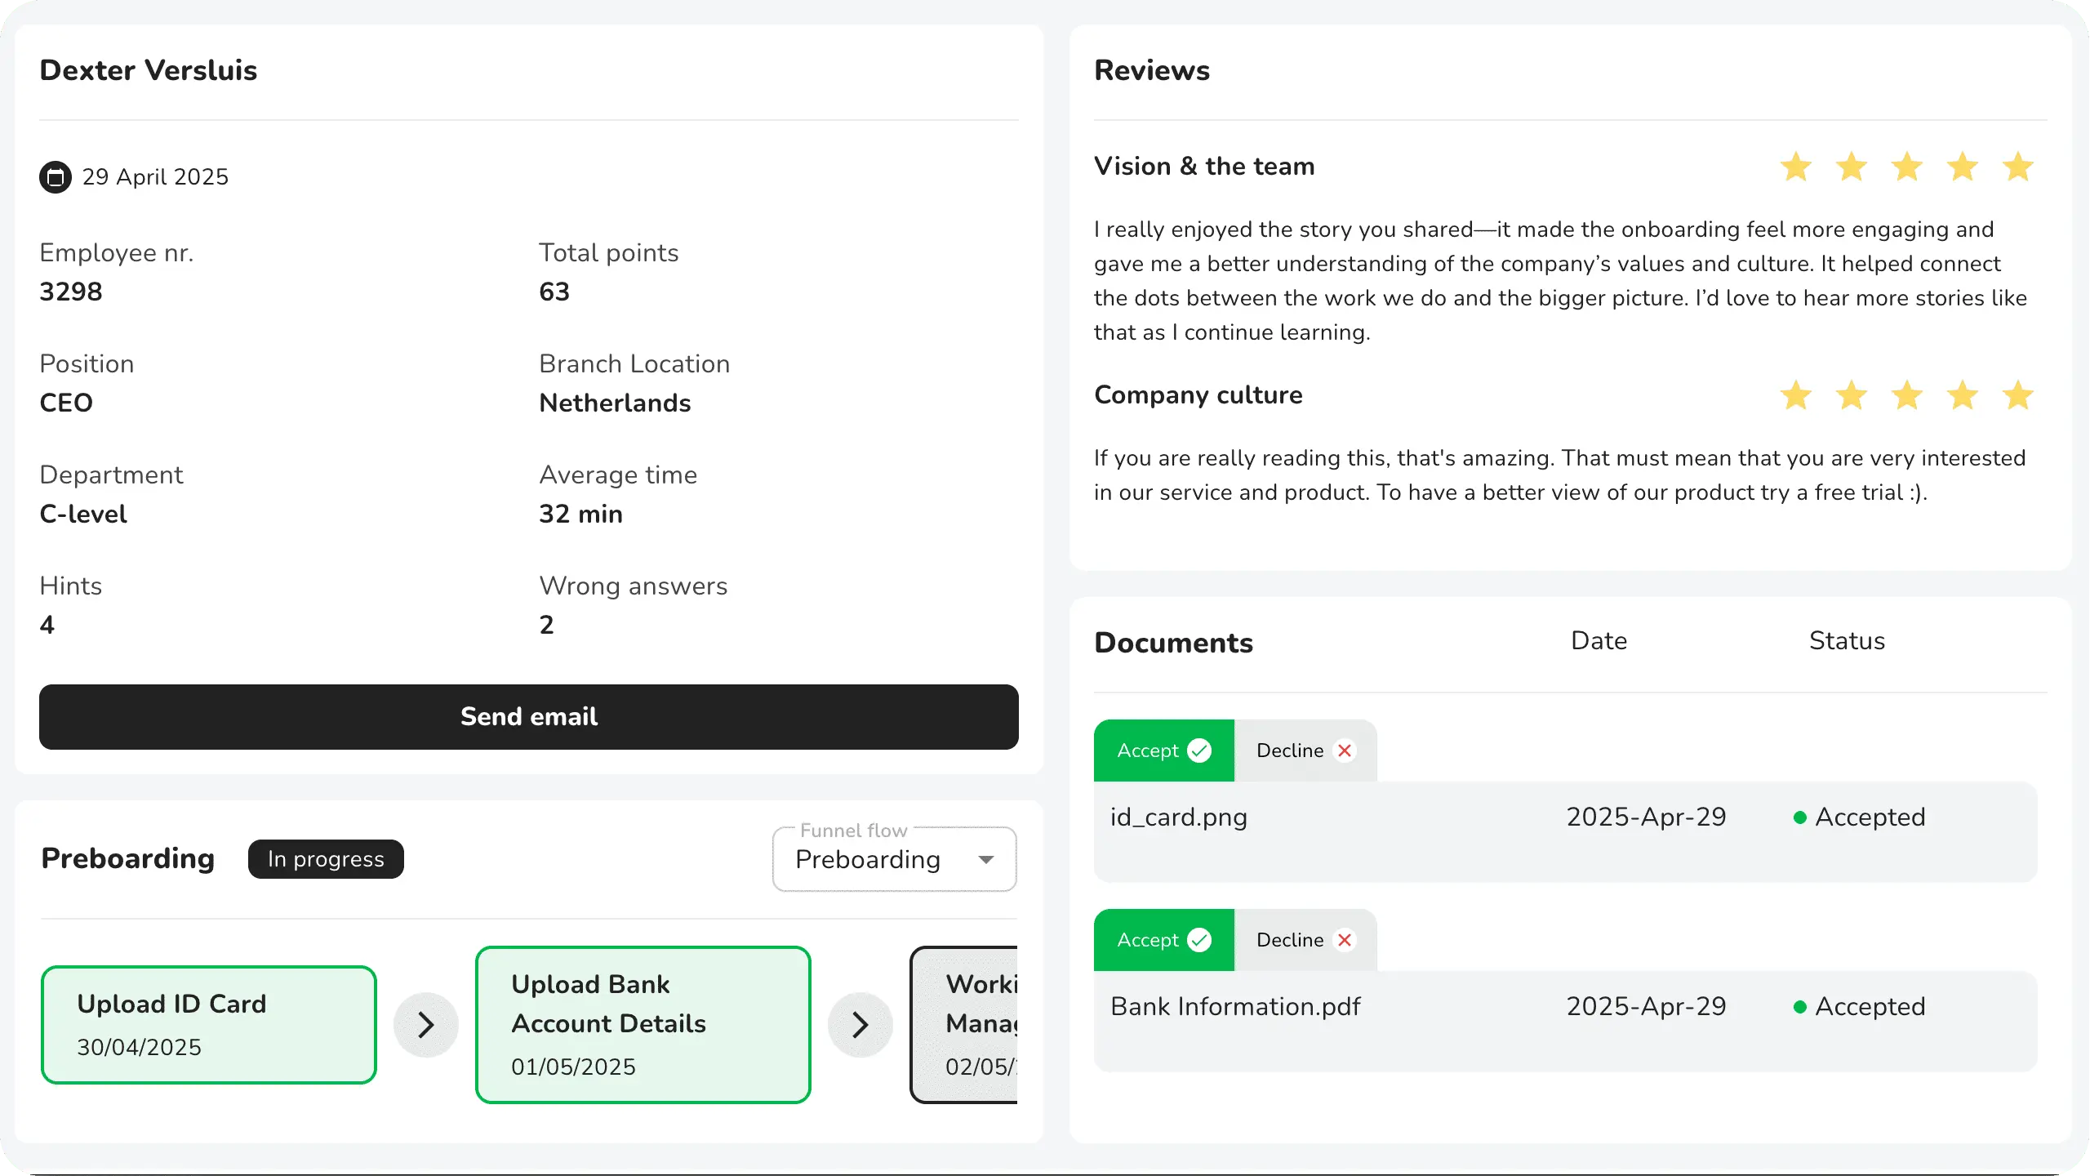
Task: Decline the id_card.png document
Action: [x=1305, y=751]
